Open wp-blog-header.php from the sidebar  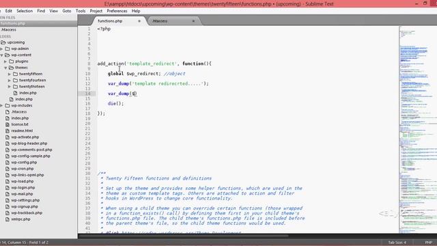click(x=29, y=143)
